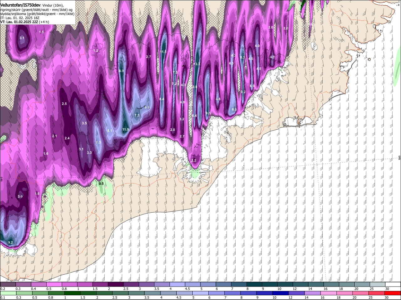The width and height of the screenshot is (401, 300).
Task: Click the 6.9 precipitation value on the map
Action: coord(252,86)
